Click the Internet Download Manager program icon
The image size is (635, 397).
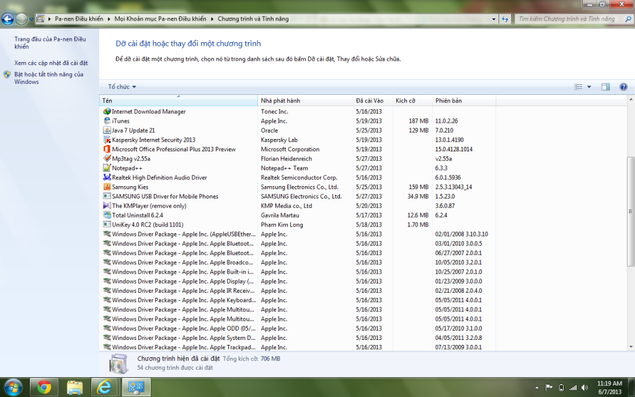(107, 112)
